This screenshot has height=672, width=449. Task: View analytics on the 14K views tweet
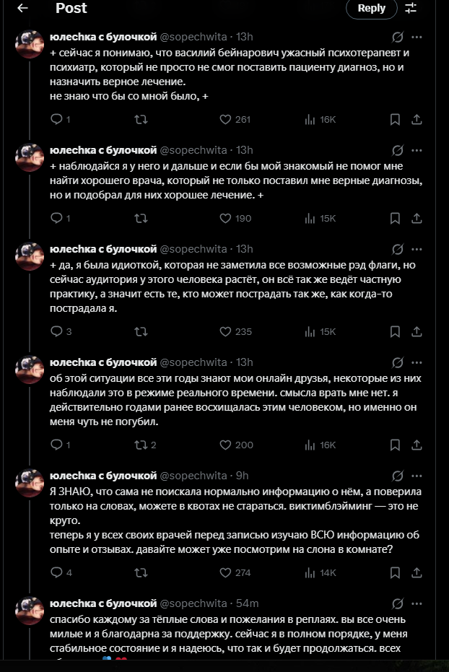(311, 572)
